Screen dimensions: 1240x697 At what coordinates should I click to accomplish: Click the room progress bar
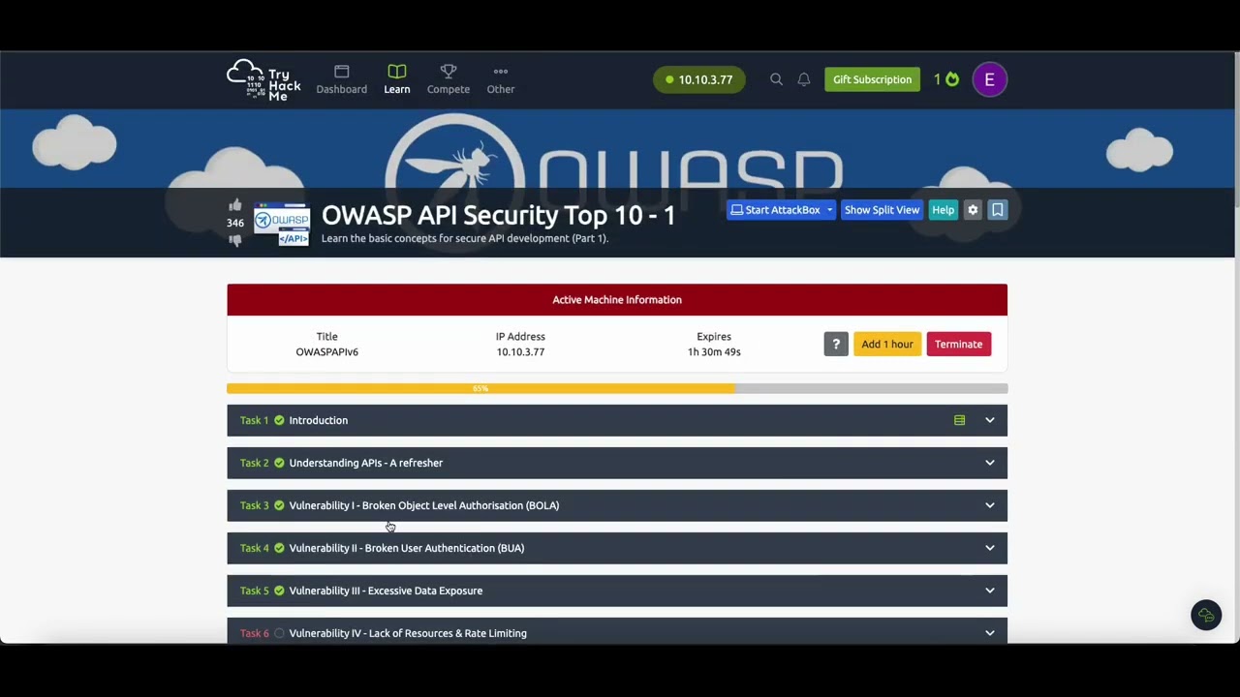point(617,388)
